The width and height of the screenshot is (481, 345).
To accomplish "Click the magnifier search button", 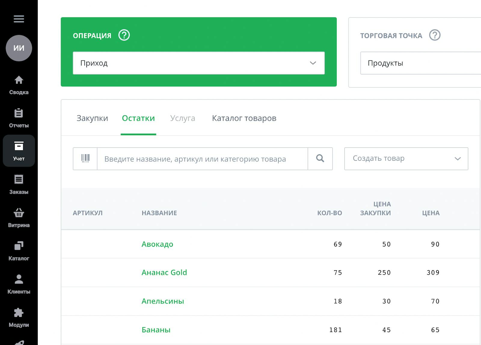I will [320, 158].
